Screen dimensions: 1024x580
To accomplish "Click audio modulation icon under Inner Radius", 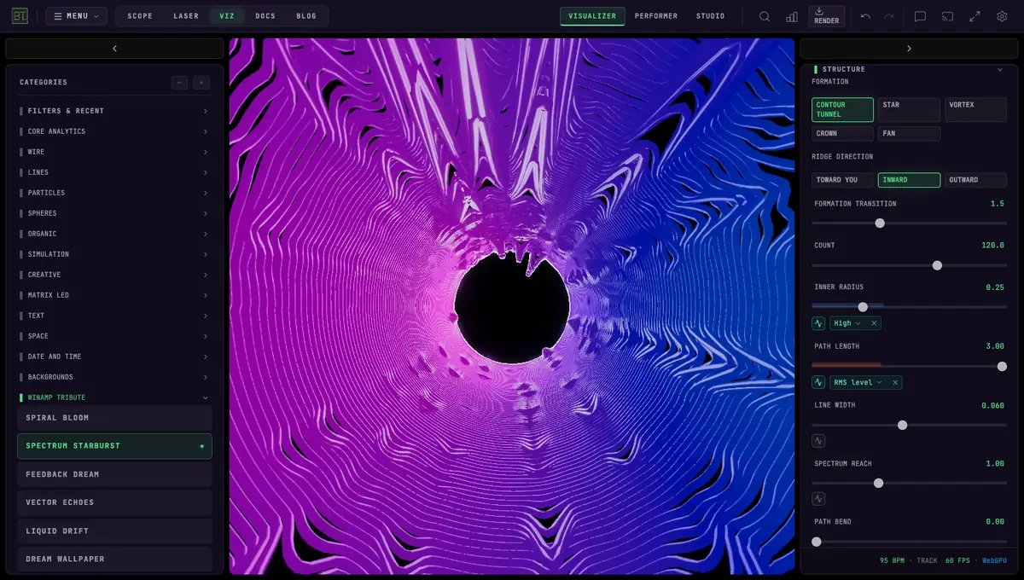I will (x=818, y=323).
